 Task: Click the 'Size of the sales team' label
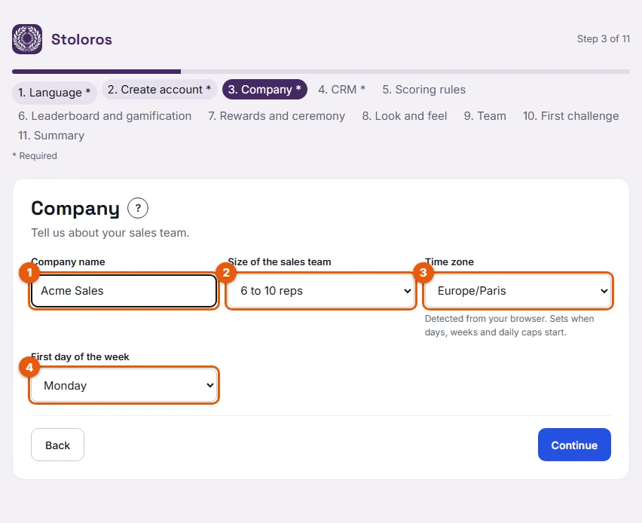pos(280,261)
